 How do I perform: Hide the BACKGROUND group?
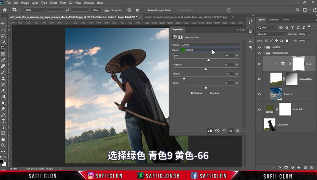pos(259,53)
